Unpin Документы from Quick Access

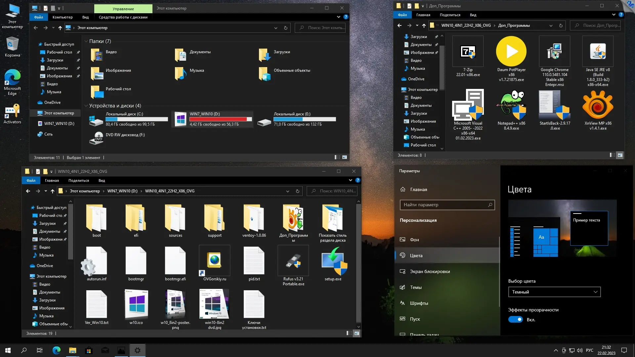78,68
